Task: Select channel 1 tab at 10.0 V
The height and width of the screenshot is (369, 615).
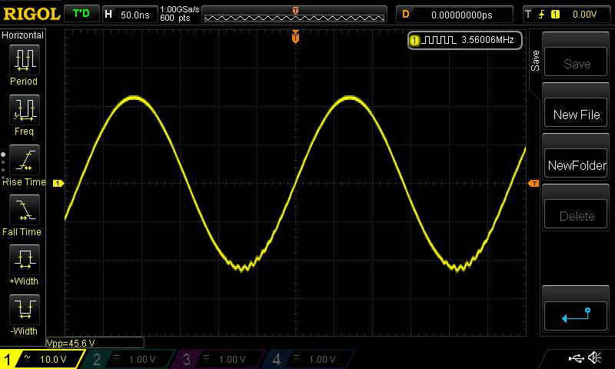Action: [42, 359]
